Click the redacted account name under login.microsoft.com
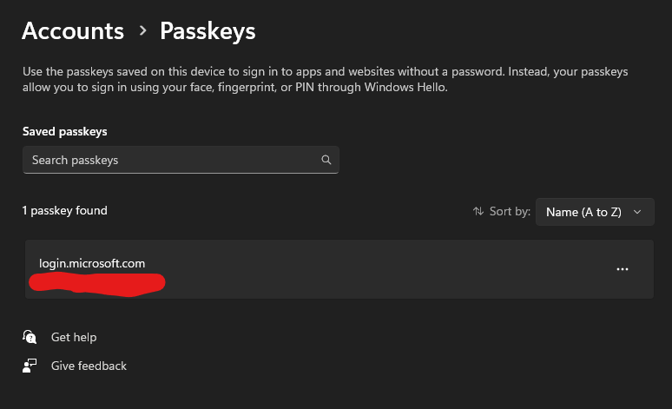The image size is (672, 409). pos(97,283)
